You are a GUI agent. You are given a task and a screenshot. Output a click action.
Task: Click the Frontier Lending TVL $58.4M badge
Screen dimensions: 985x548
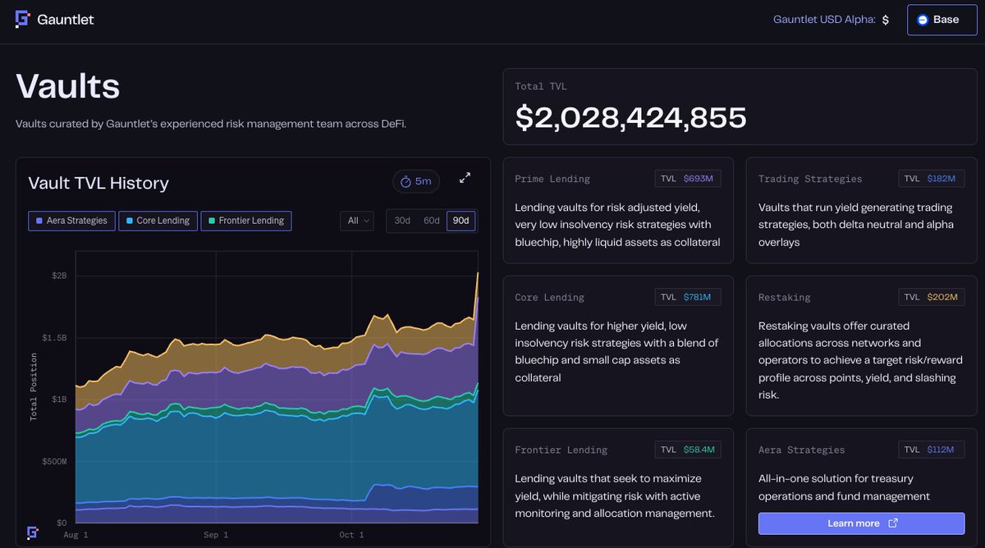coord(688,450)
